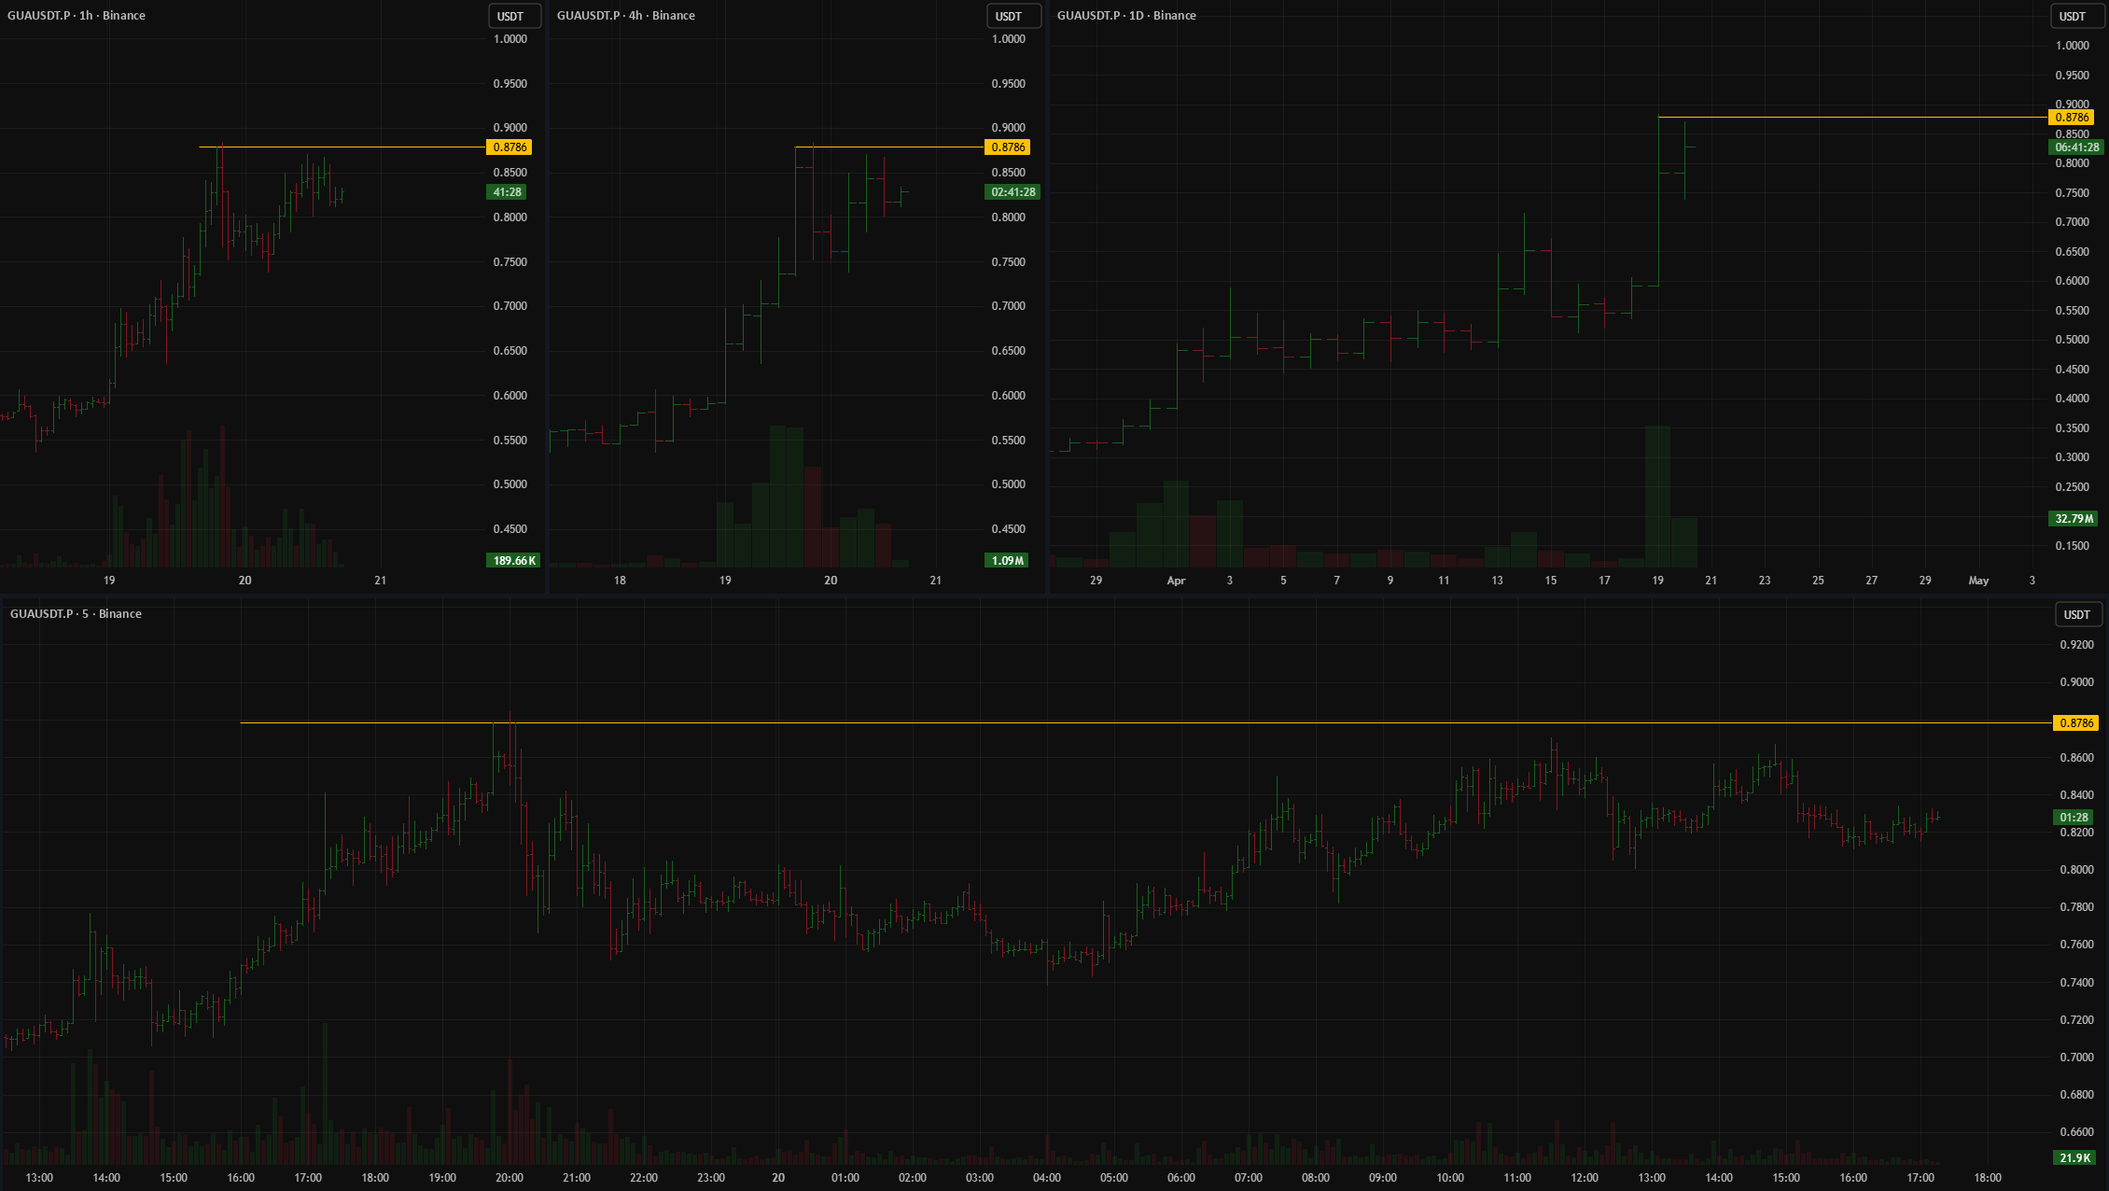Click the 02:41:28 countdown label on the 4h chart

tap(1013, 192)
